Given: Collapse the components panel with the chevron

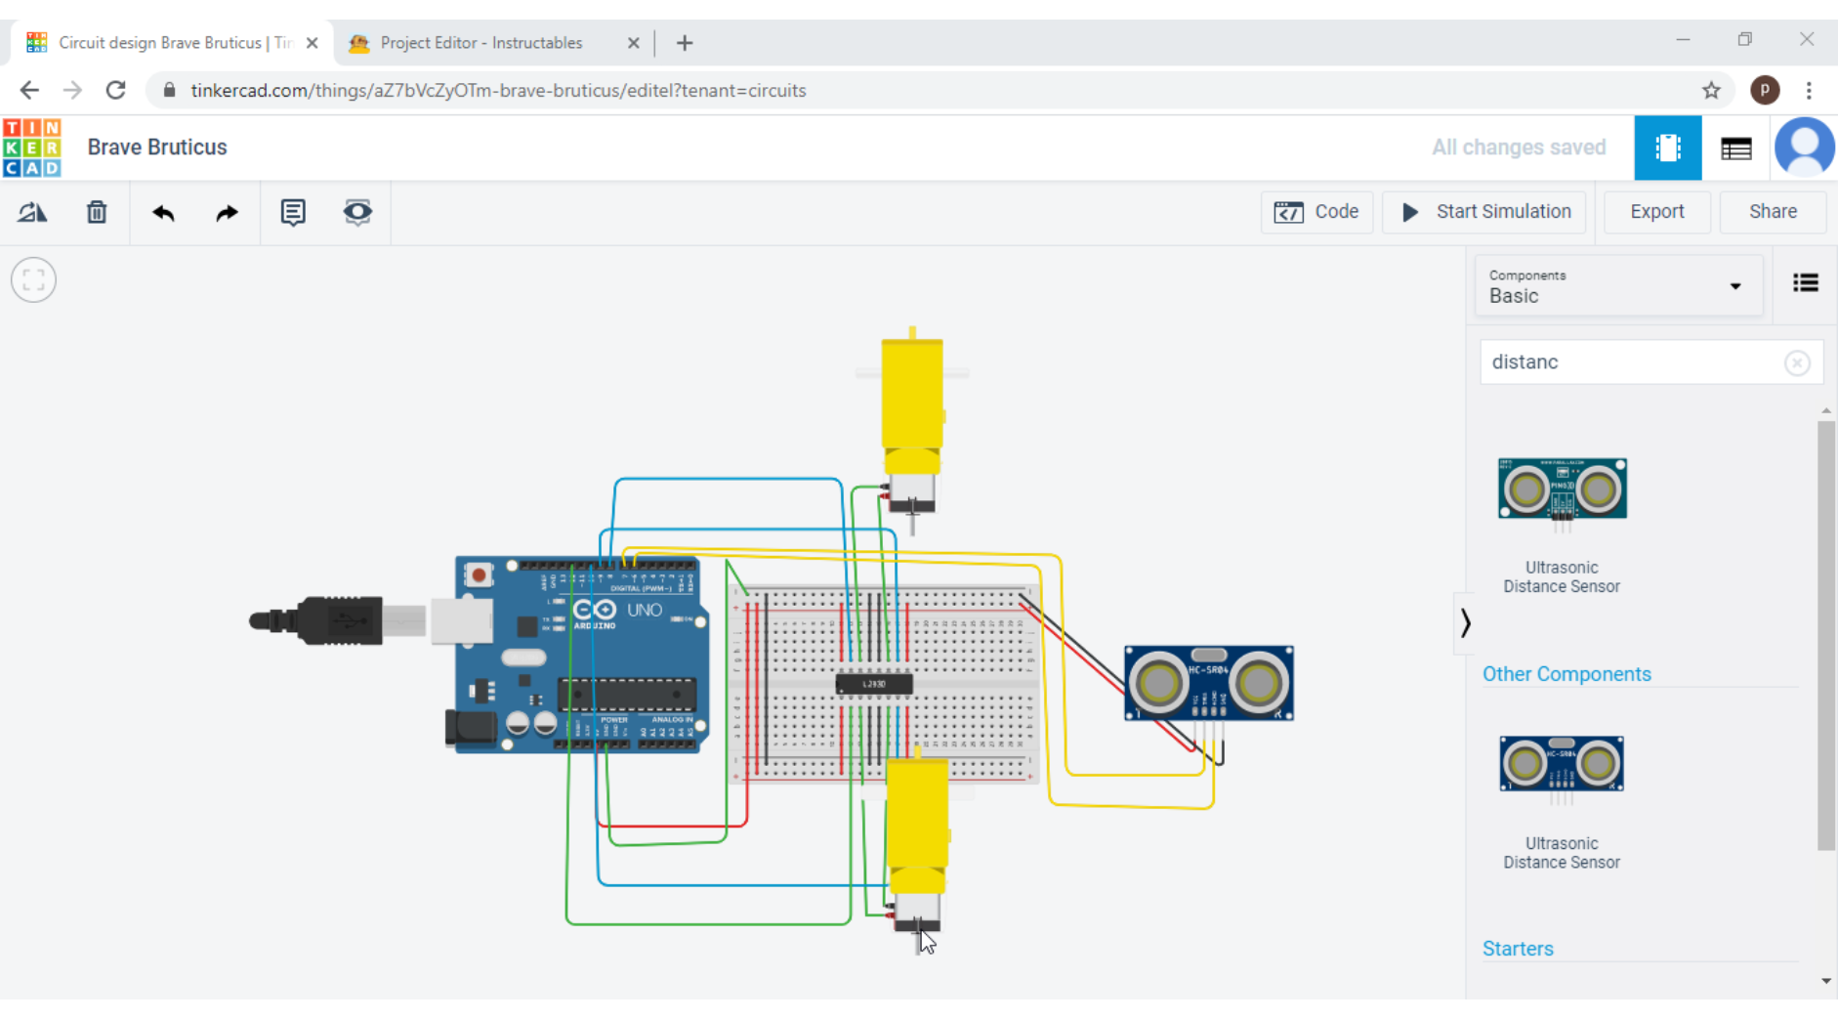Looking at the screenshot, I should [1465, 623].
